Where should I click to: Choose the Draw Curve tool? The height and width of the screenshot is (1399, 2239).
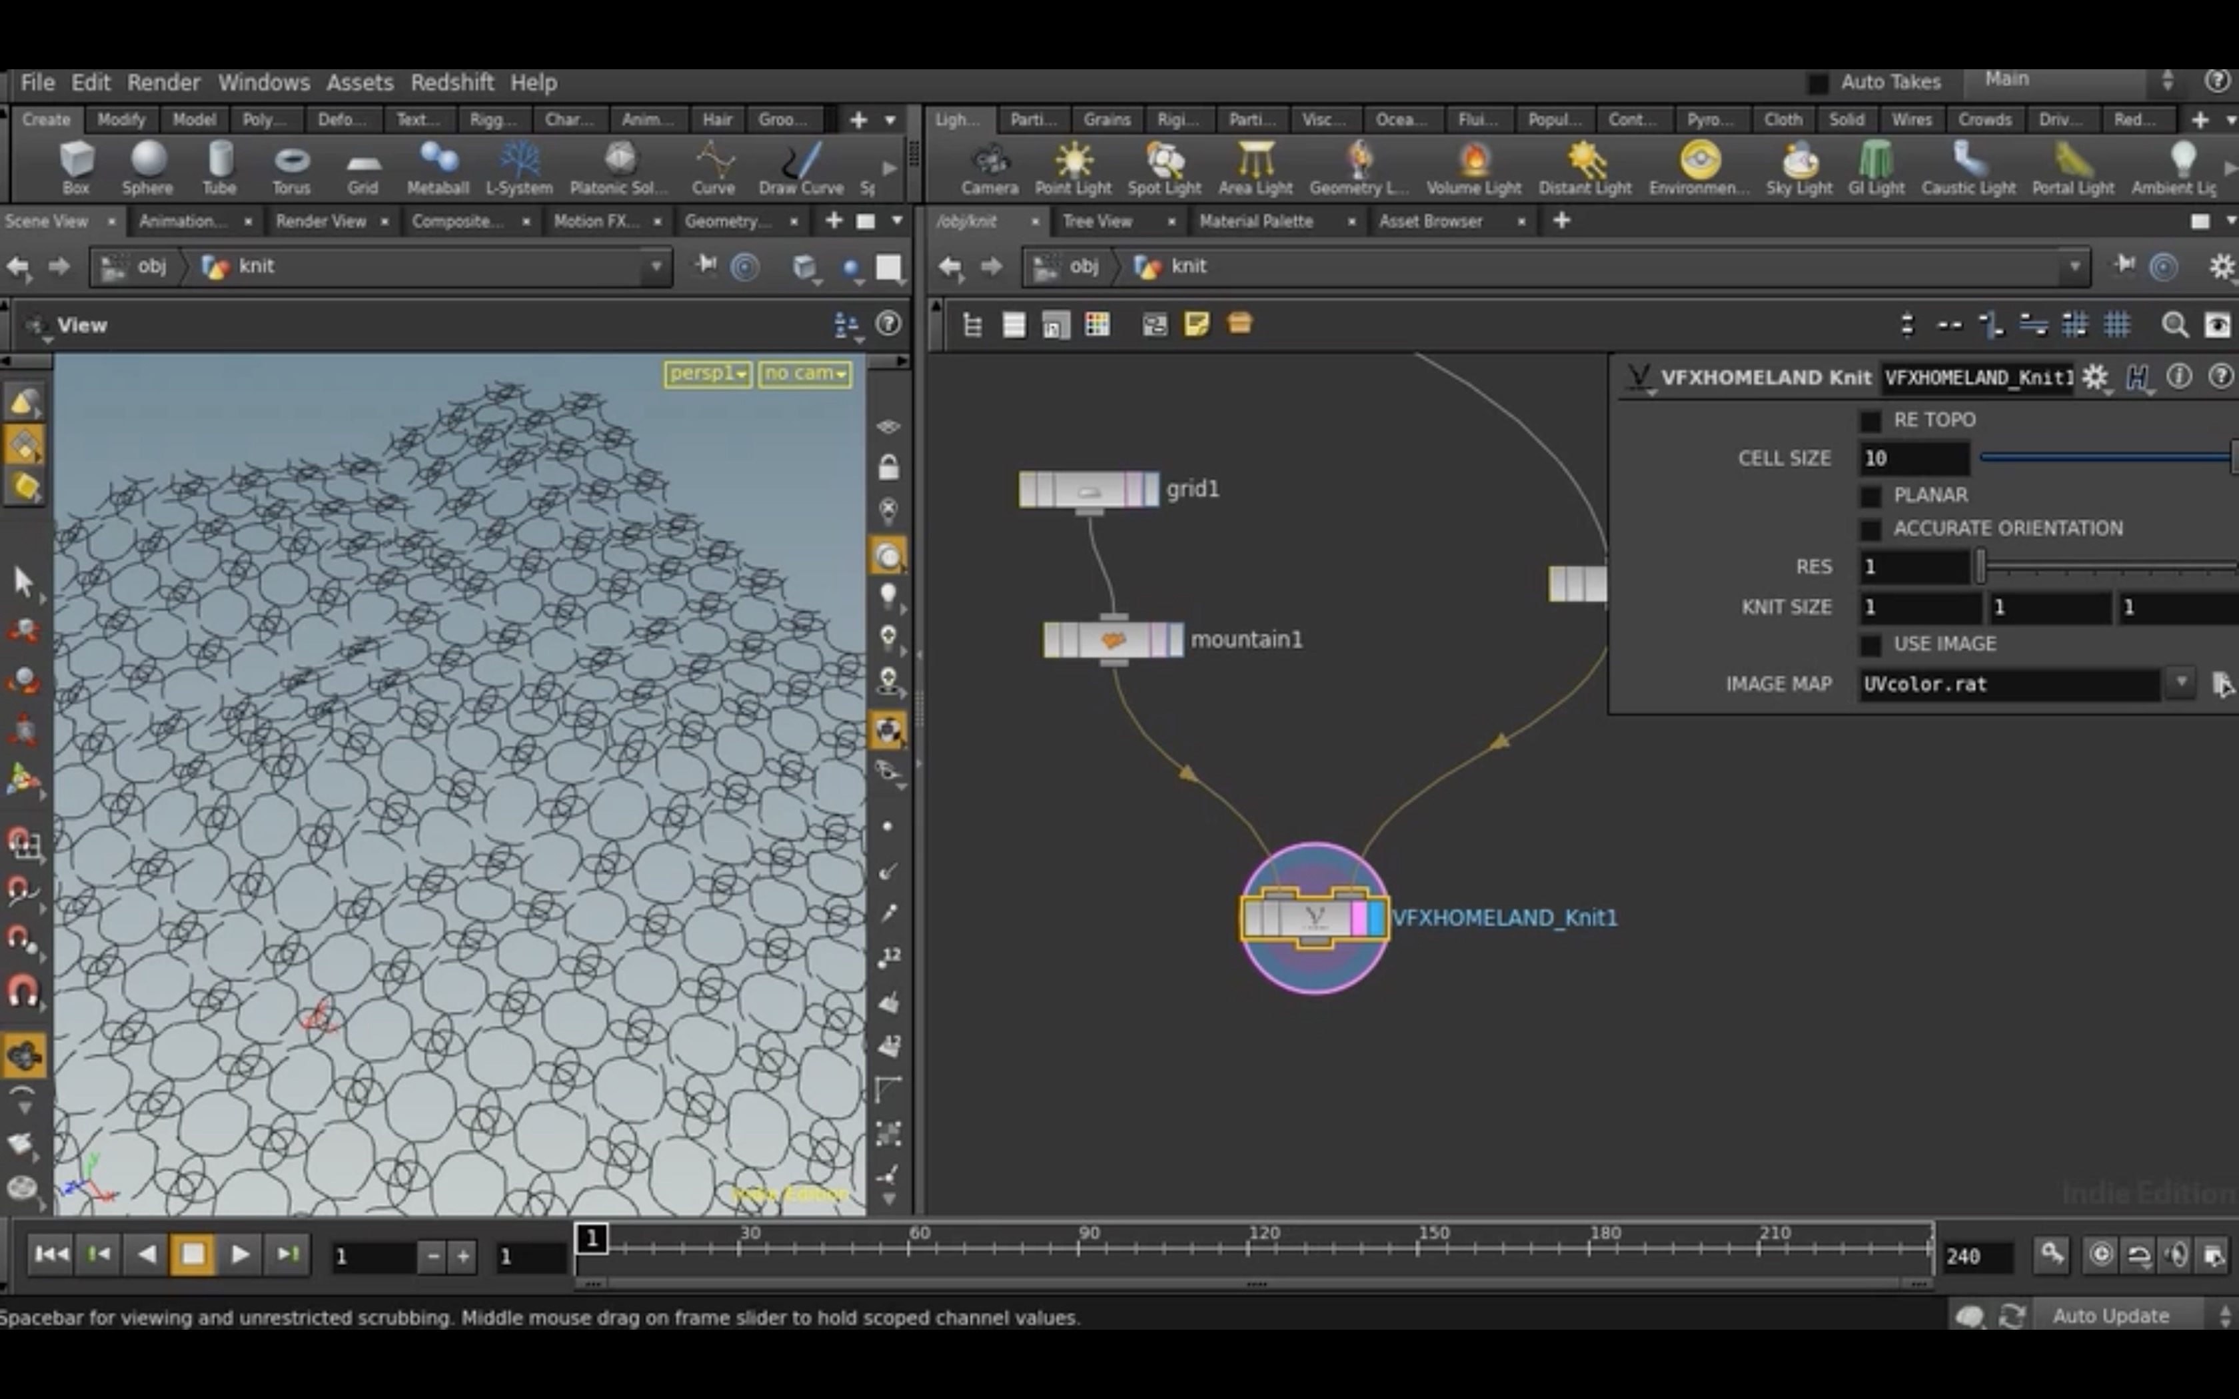[801, 169]
